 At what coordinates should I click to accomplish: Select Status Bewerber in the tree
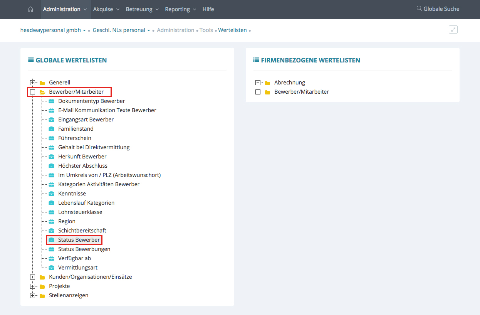pyautogui.click(x=79, y=240)
